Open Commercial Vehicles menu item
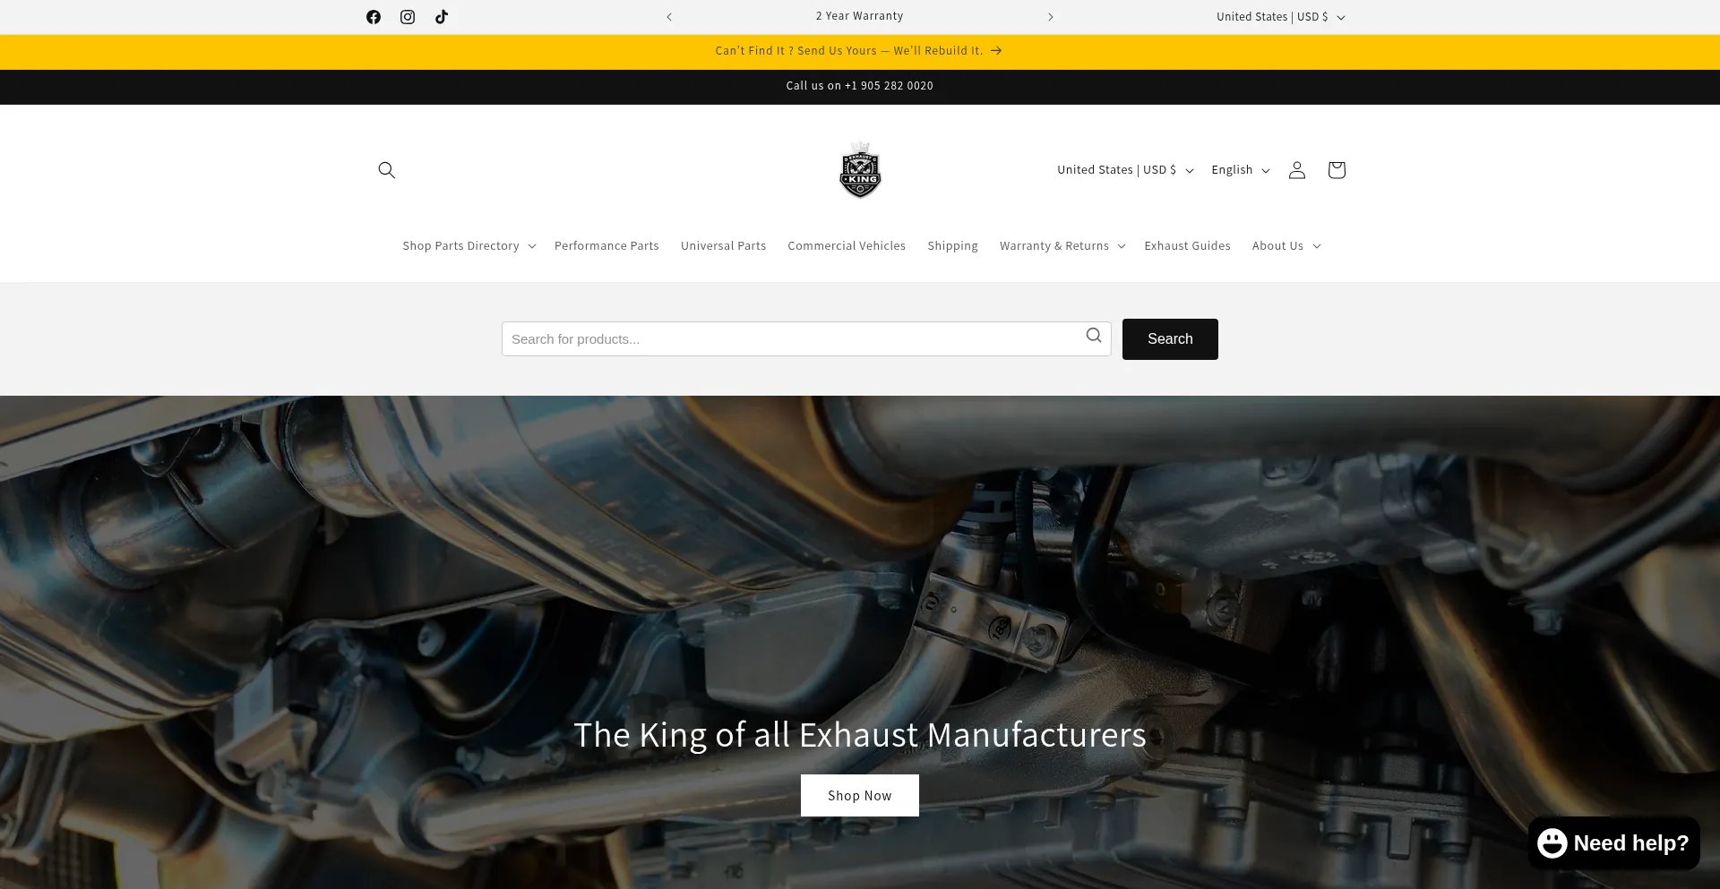The height and width of the screenshot is (889, 1720). pyautogui.click(x=847, y=246)
